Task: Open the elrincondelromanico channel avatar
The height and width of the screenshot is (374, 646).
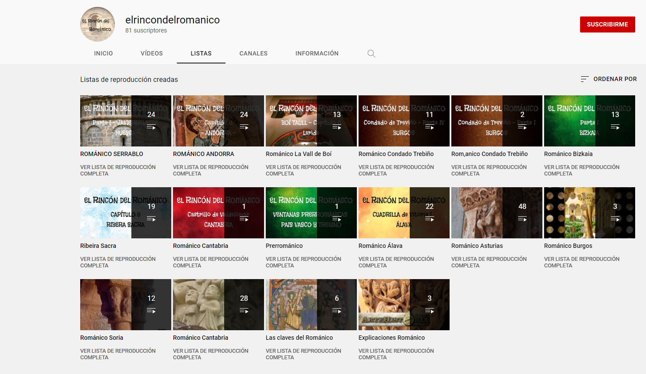Action: tap(98, 24)
